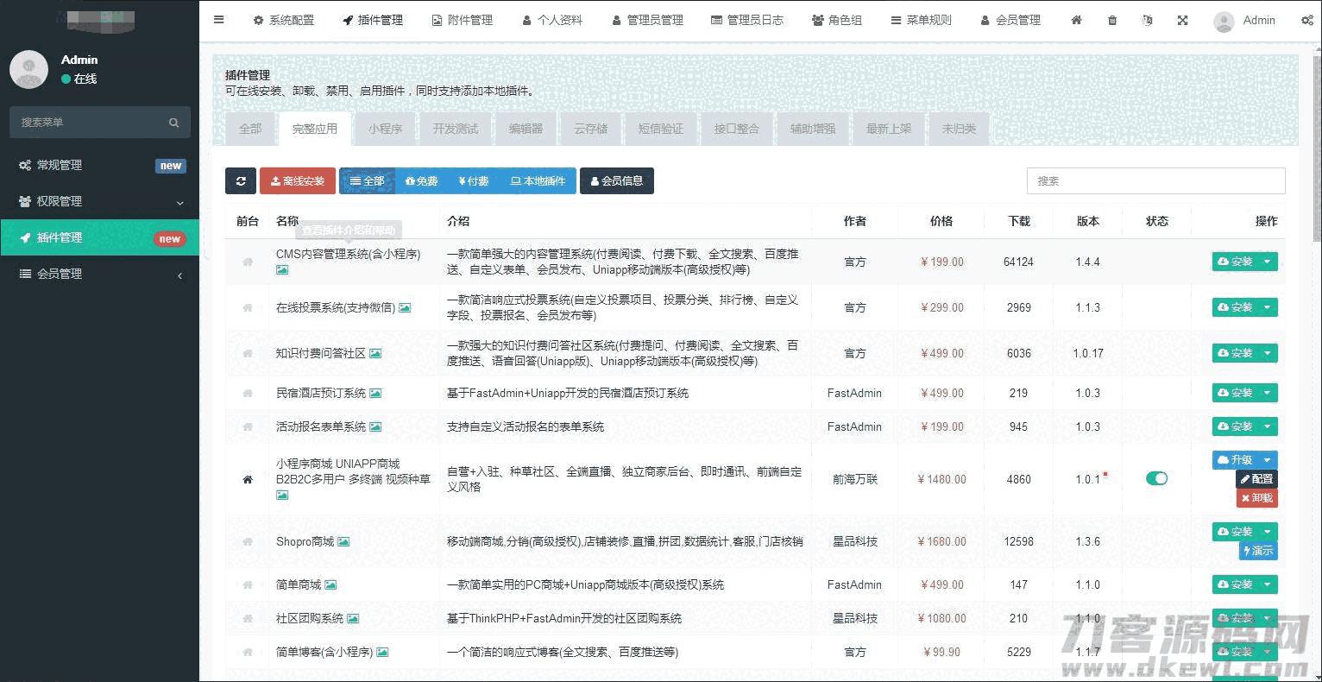Click the trash clear-cache icon

pyautogui.click(x=1112, y=20)
